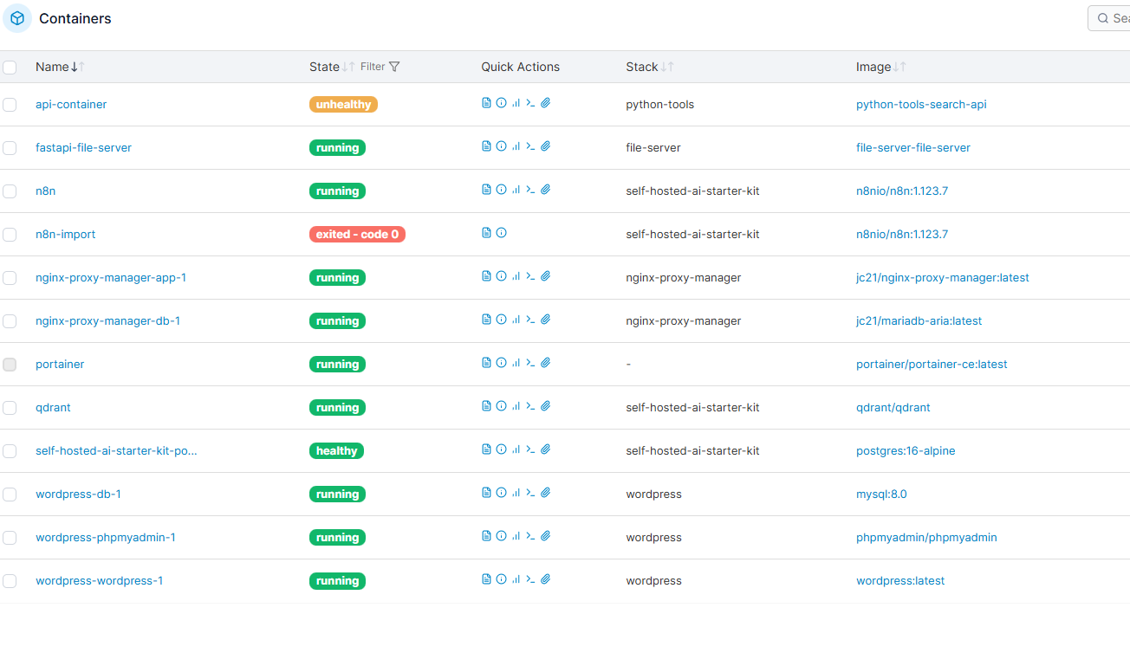
Task: Sort containers by Stack column
Action: 650,67
